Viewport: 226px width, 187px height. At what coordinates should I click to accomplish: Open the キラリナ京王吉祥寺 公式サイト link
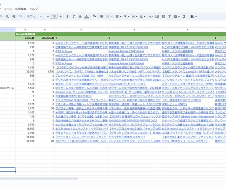click(127, 137)
